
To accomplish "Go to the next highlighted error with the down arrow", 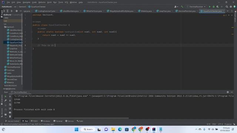I will point(232,15).
